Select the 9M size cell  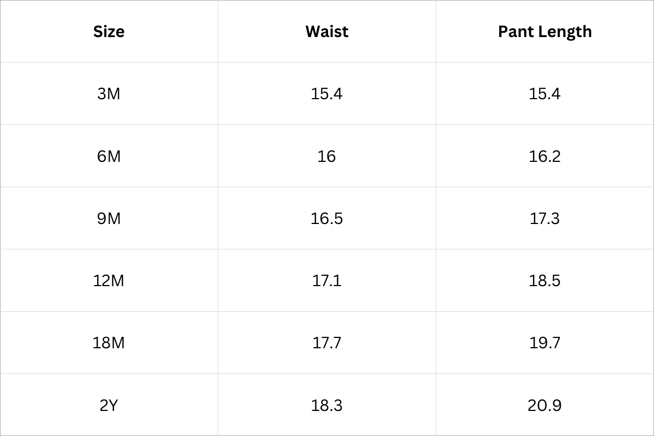pyautogui.click(x=108, y=219)
